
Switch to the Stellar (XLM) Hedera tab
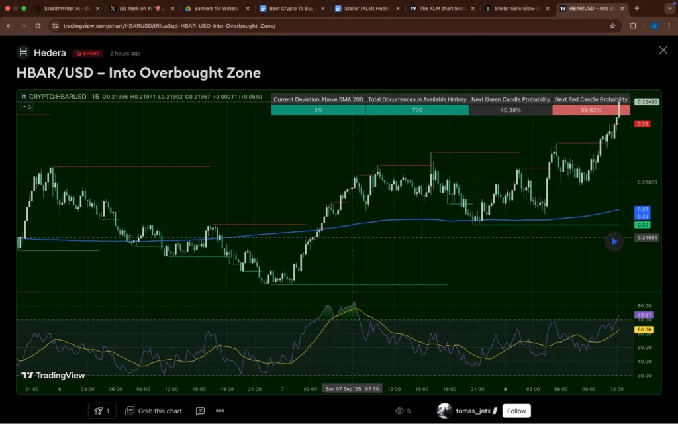pos(365,8)
